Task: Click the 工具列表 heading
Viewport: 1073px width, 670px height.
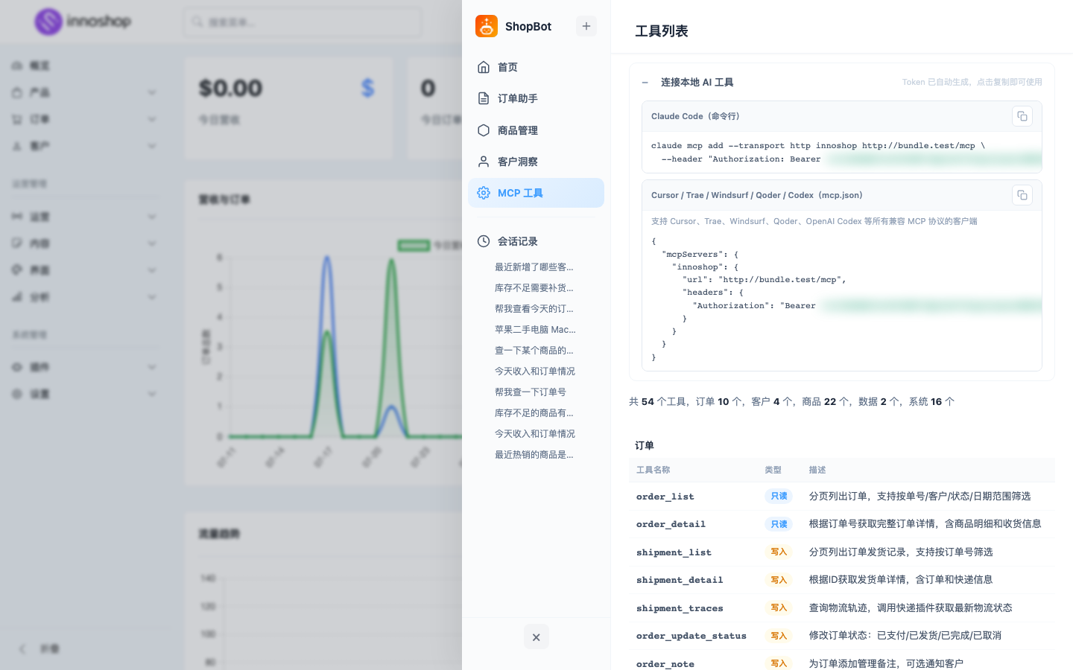Action: [662, 31]
